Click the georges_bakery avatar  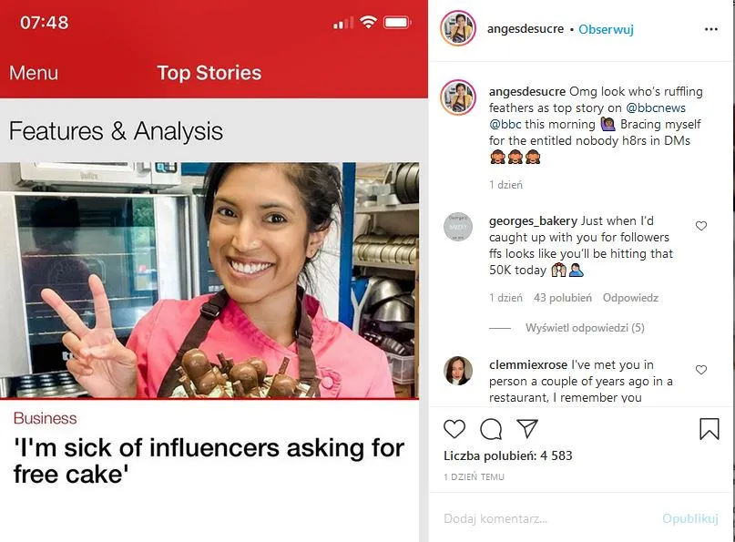coord(458,227)
